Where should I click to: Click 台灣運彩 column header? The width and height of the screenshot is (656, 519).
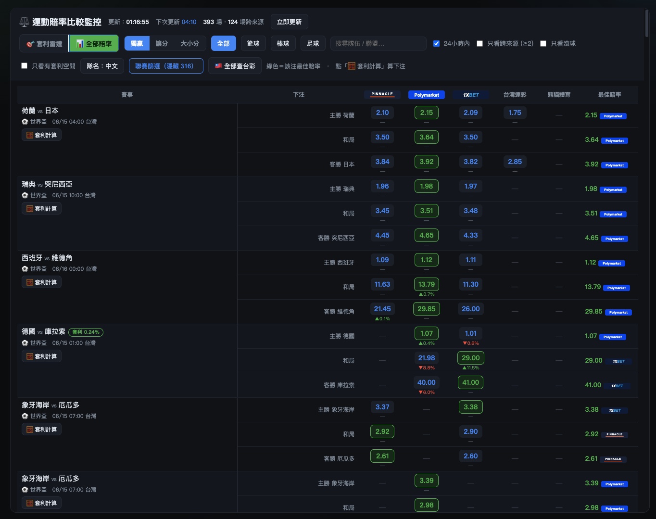[x=515, y=95]
